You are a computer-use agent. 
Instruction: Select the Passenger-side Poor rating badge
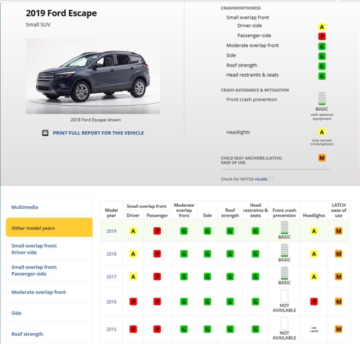[x=322, y=36]
